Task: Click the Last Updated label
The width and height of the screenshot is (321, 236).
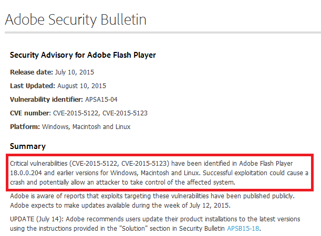Action: (33, 85)
